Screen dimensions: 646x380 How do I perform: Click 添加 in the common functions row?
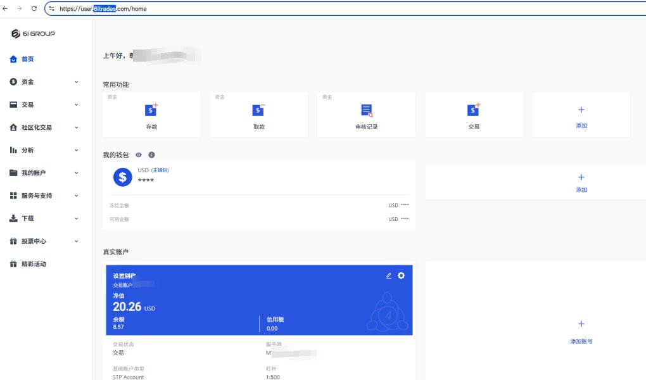(x=581, y=115)
